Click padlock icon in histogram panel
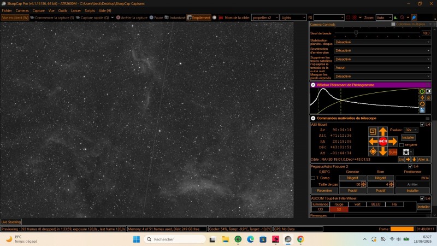 click(428, 98)
